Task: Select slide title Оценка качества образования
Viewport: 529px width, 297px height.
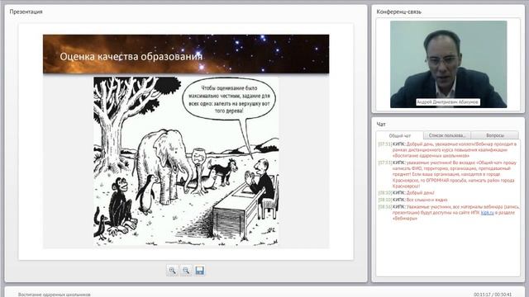Action: click(x=131, y=56)
